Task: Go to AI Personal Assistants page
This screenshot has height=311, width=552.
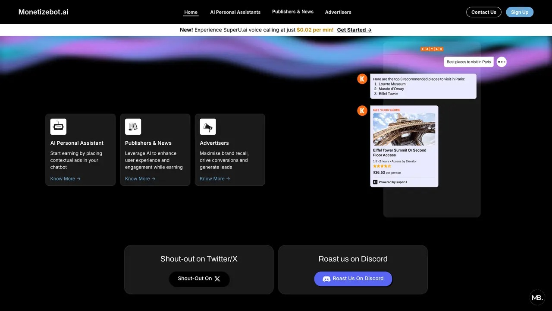Action: click(235, 12)
